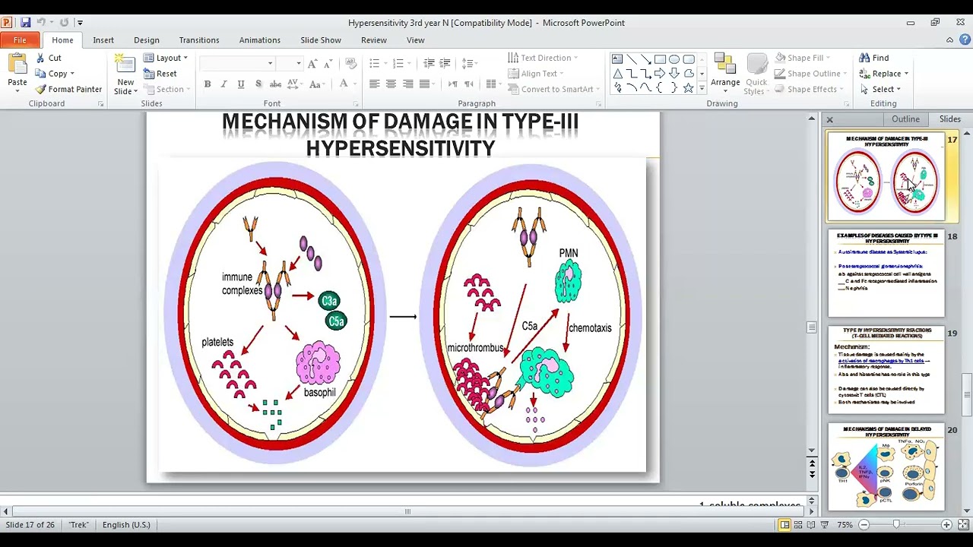Select the star shape in gallery
The width and height of the screenshot is (973, 547).
click(688, 88)
